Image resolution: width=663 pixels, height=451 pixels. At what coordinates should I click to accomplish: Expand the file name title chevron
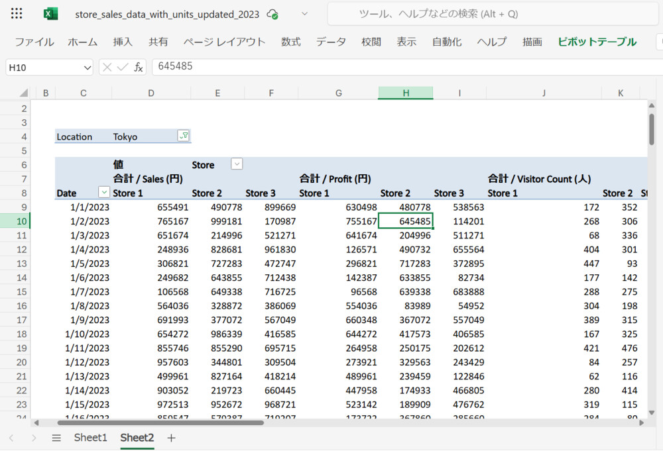[304, 14]
